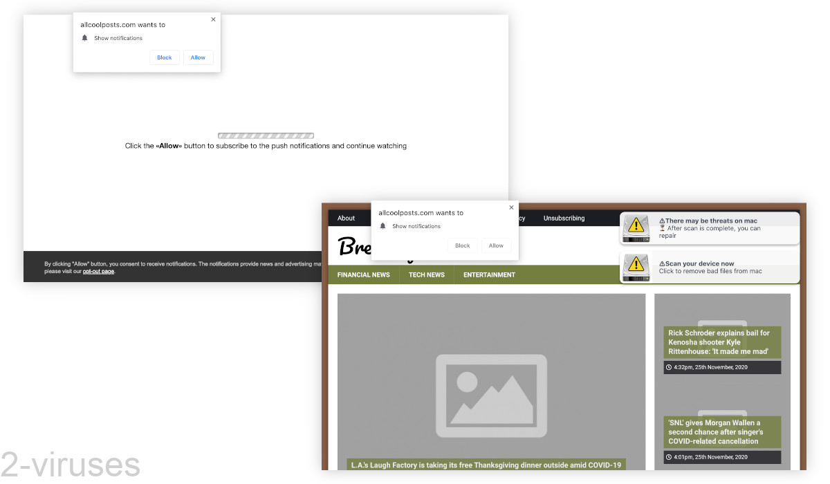Select the TECH NEWS tab
The image size is (830, 484).
click(x=426, y=274)
